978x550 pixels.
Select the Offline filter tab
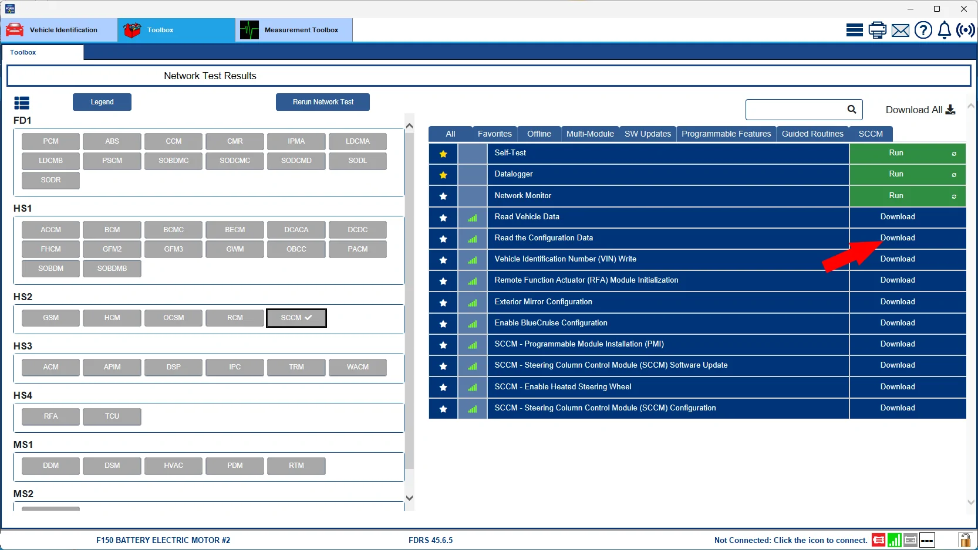click(x=539, y=134)
